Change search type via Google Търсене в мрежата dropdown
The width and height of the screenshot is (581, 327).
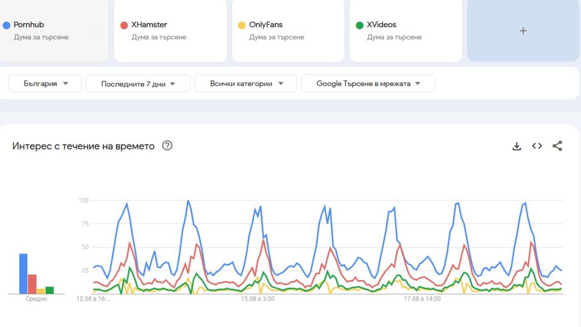pos(368,83)
